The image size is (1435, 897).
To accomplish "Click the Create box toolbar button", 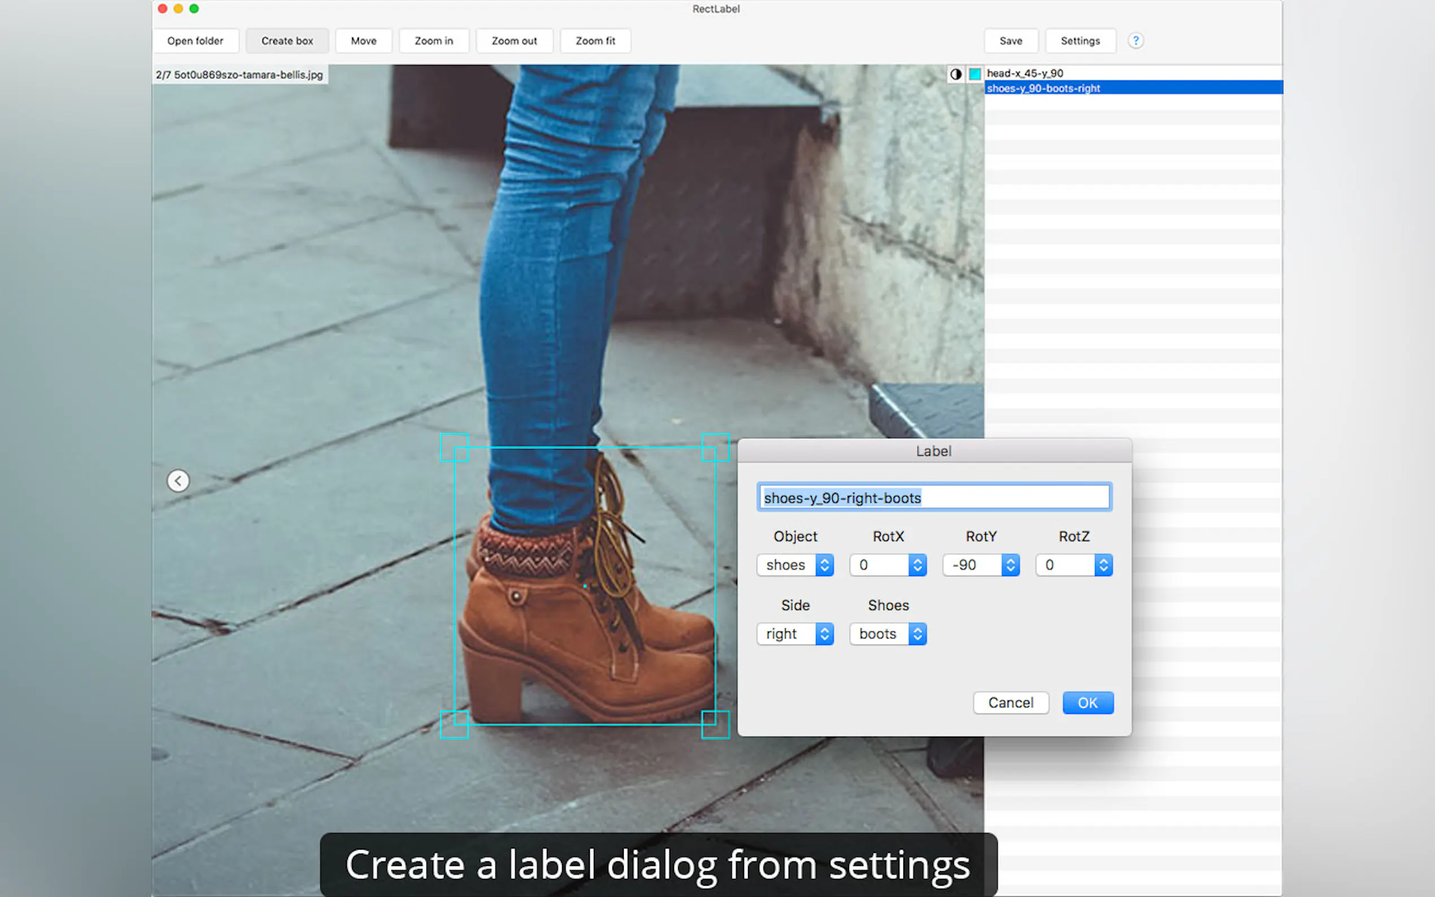I will pyautogui.click(x=287, y=40).
